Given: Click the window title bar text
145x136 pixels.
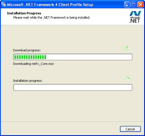Looking at the screenshot, I should click(x=50, y=5).
